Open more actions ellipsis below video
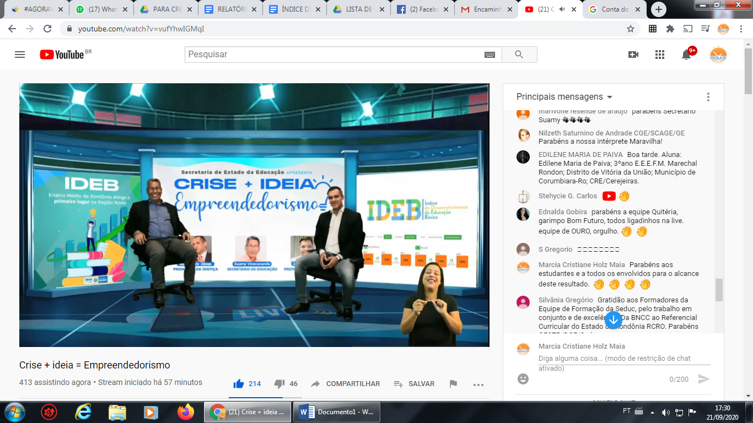 pyautogui.click(x=478, y=384)
